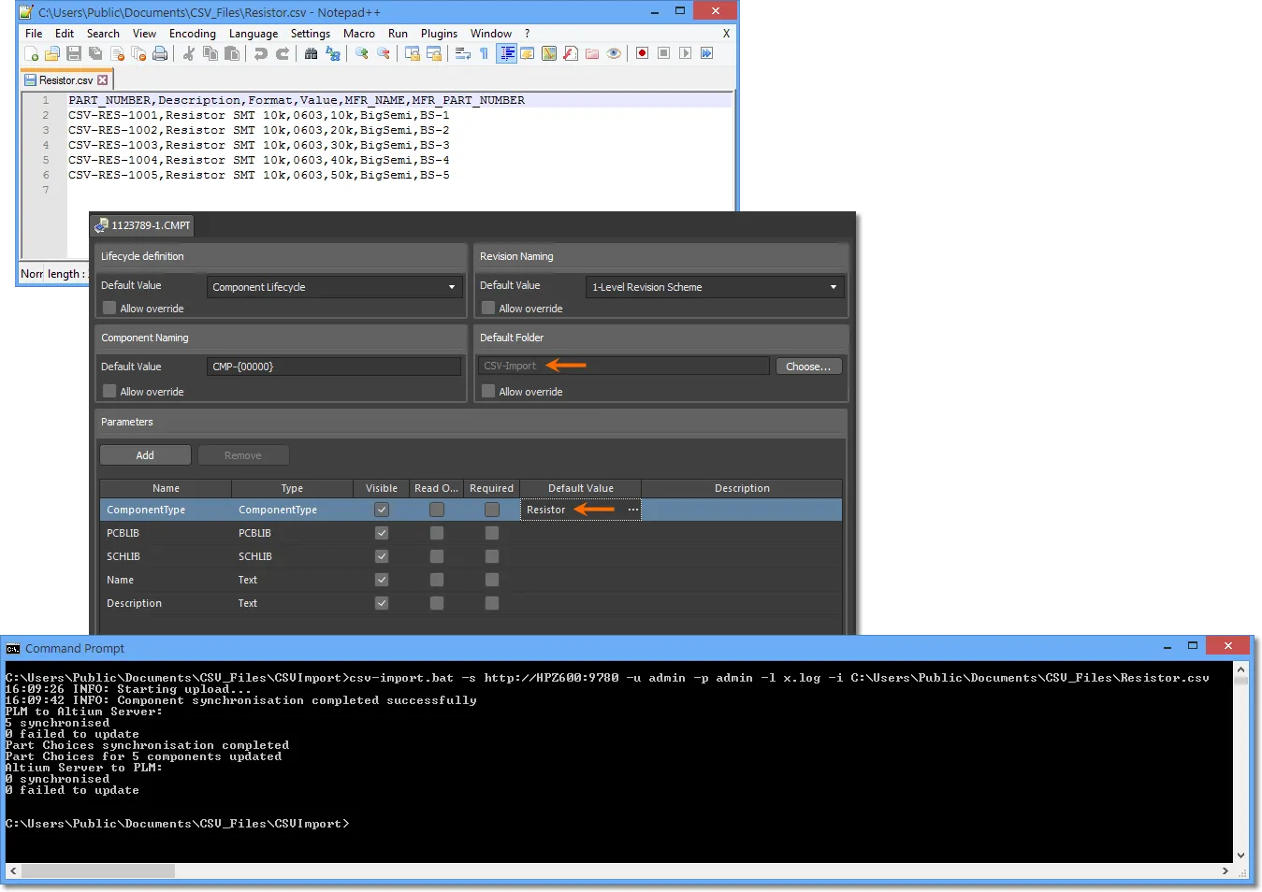Open the Encoding menu
Image resolution: width=1262 pixels, height=892 pixels.
(x=193, y=34)
